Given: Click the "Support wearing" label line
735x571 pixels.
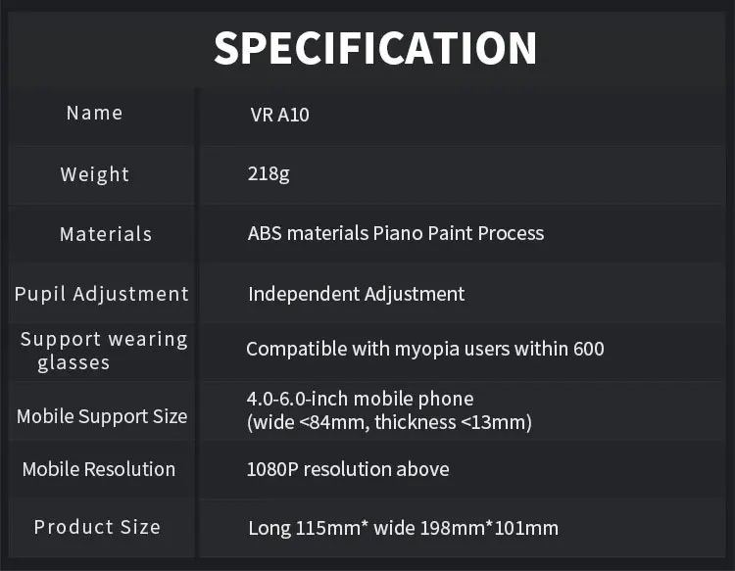Looking at the screenshot, I should [104, 340].
